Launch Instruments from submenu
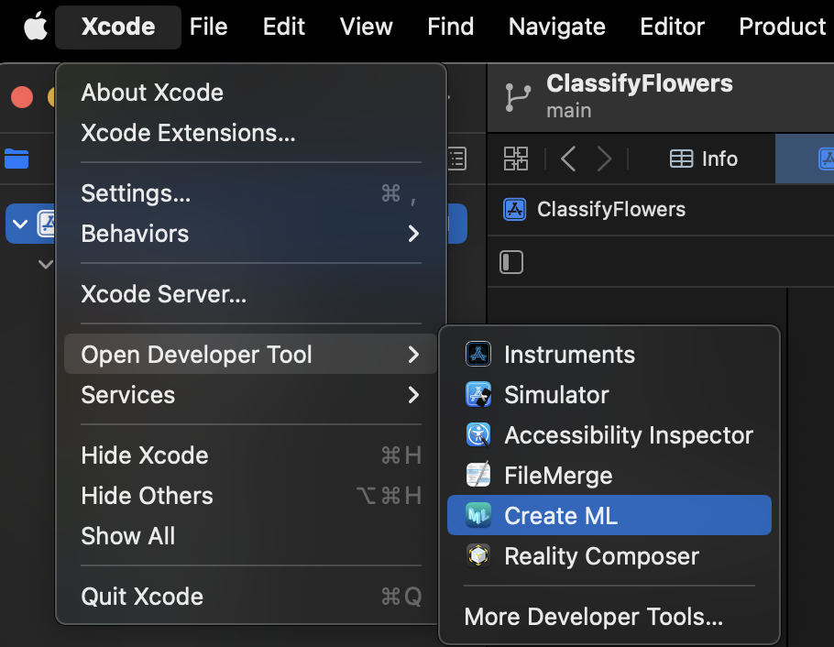 coord(609,355)
